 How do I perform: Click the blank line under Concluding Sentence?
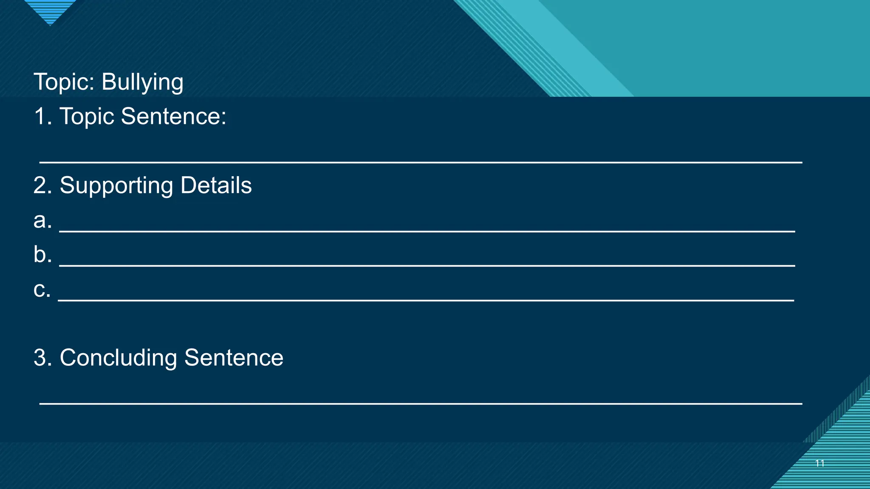(421, 403)
